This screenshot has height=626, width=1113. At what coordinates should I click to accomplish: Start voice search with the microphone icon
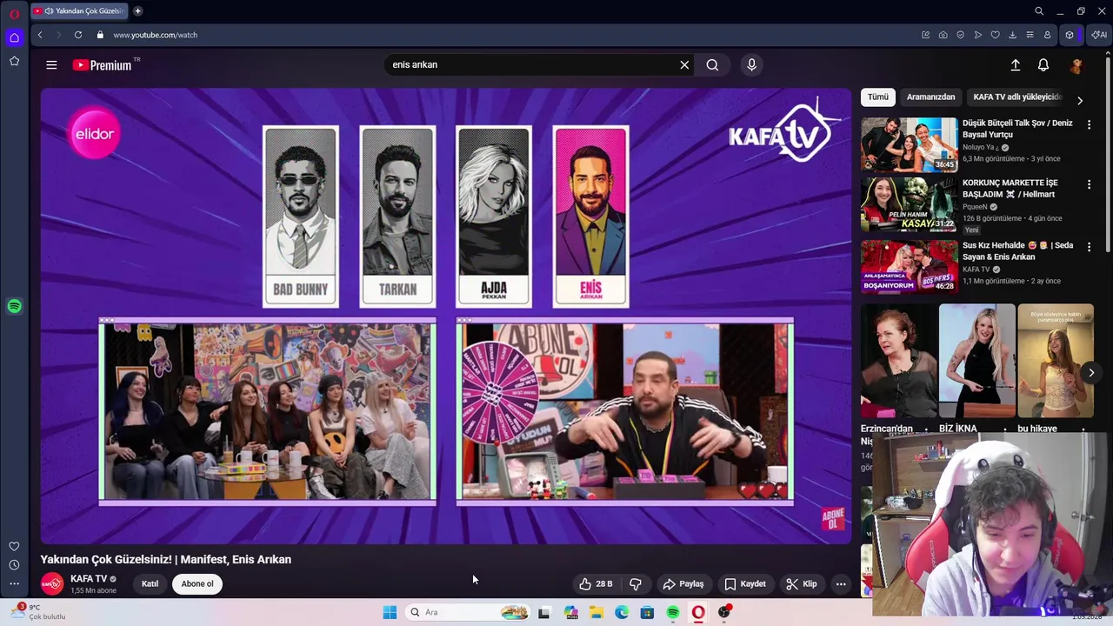(x=752, y=65)
